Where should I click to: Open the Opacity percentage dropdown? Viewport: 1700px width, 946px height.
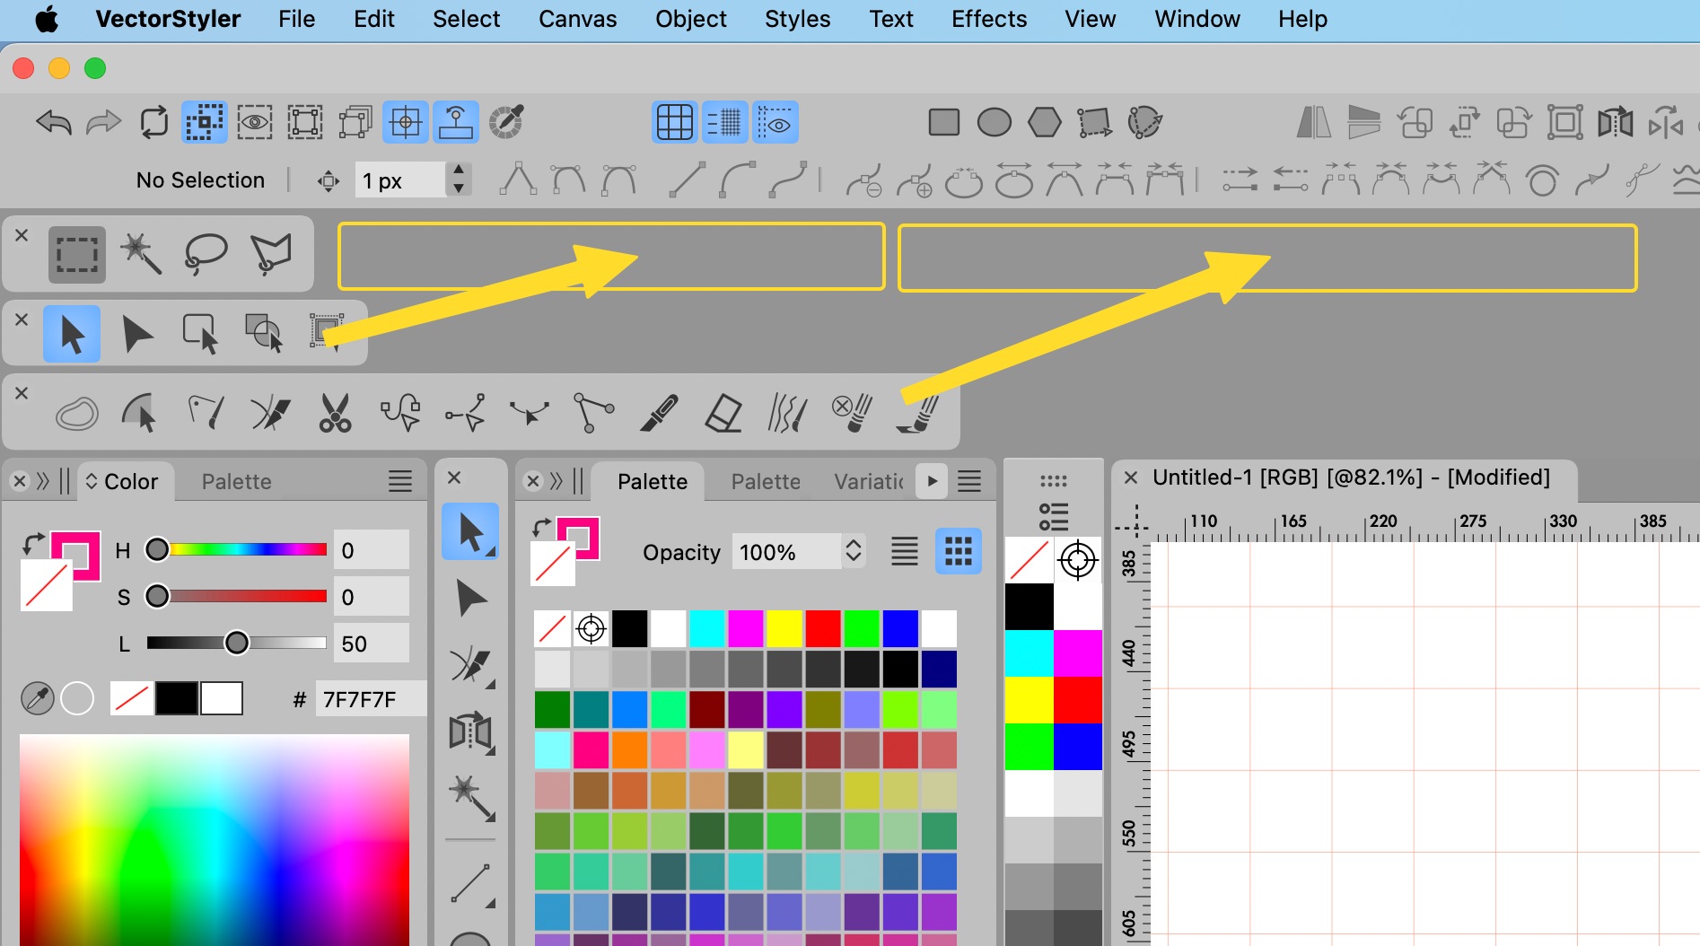(854, 551)
